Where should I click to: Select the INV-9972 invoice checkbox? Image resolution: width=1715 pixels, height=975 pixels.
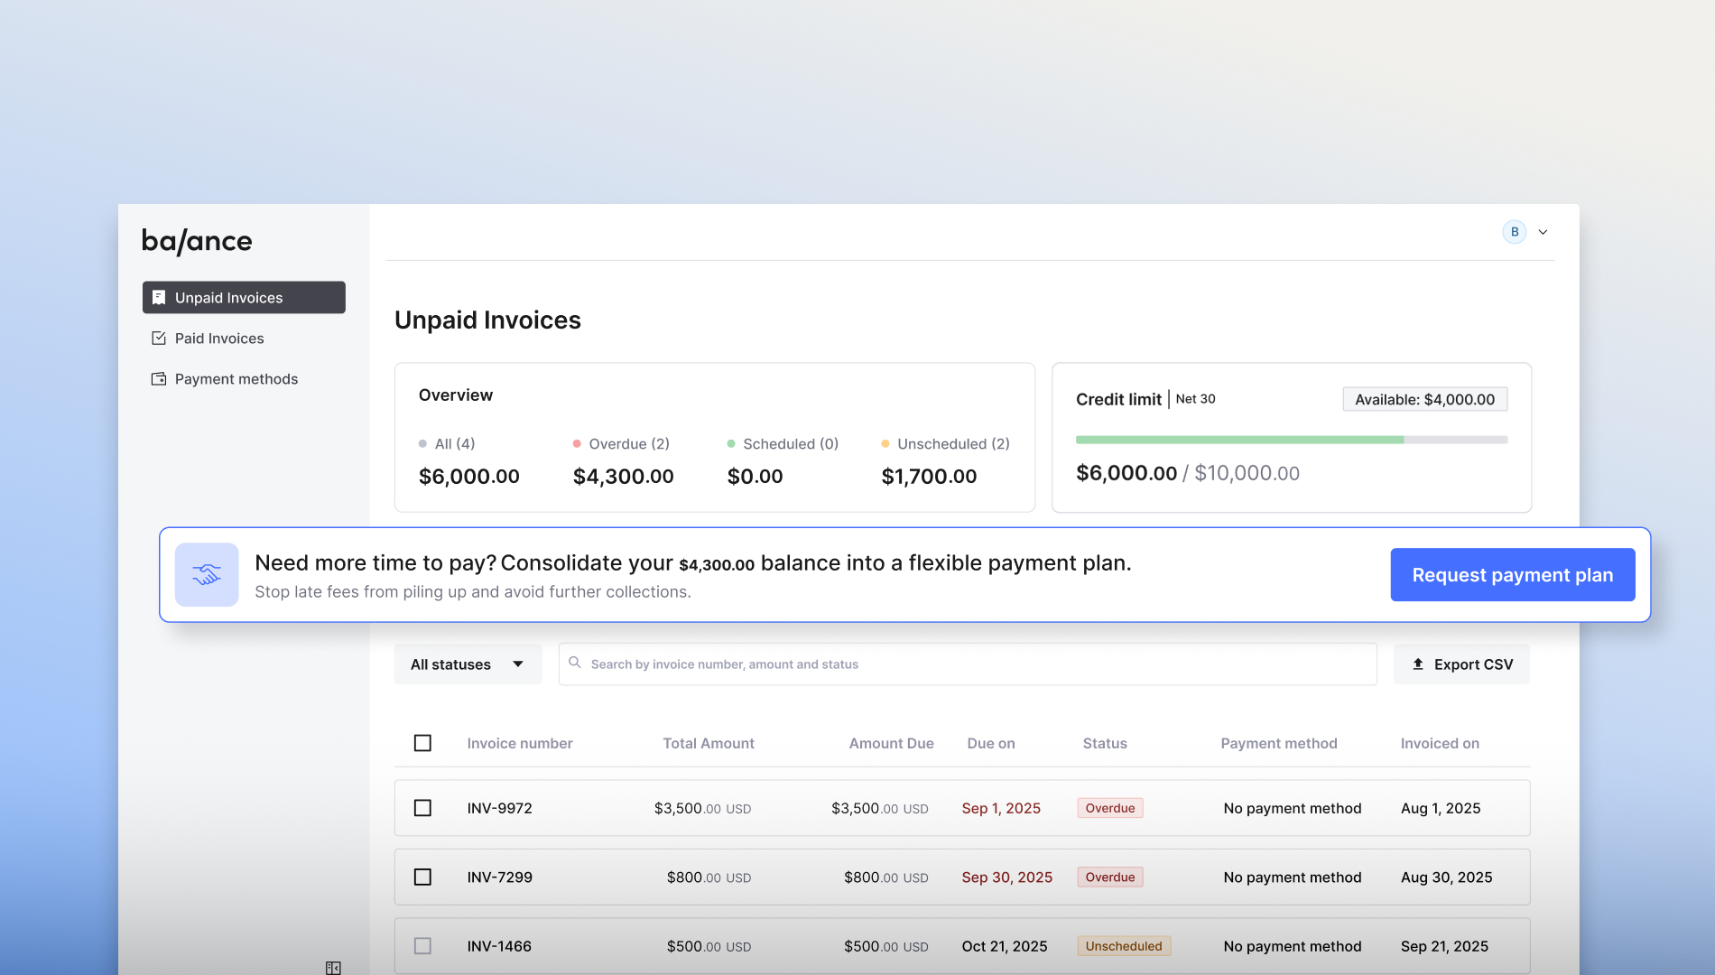pos(422,808)
